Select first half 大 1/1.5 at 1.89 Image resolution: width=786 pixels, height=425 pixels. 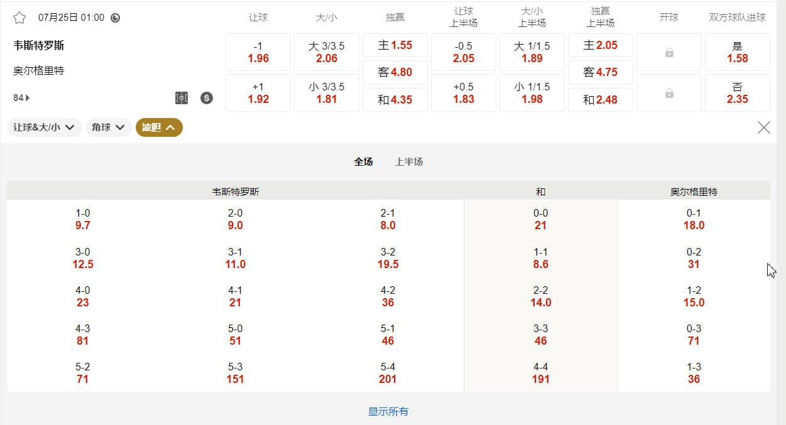(x=532, y=52)
